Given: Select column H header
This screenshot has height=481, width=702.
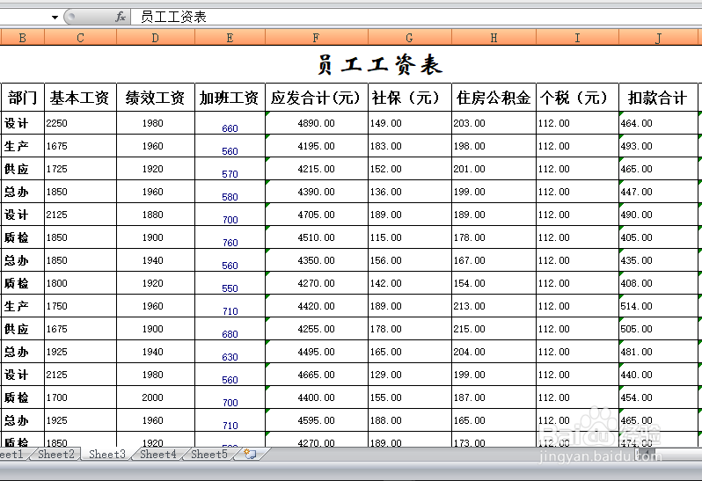Looking at the screenshot, I should pos(494,38).
